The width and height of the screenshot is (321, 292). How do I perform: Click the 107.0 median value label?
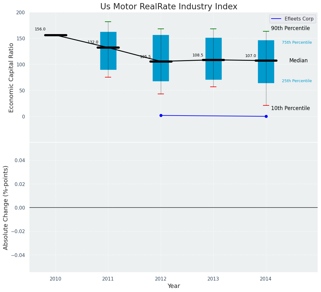(x=251, y=56)
